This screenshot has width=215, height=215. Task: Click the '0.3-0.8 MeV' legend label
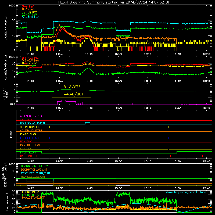[31, 60]
